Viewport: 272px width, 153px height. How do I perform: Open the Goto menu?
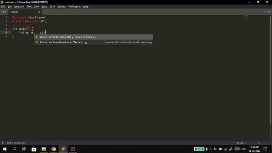click(x=44, y=7)
